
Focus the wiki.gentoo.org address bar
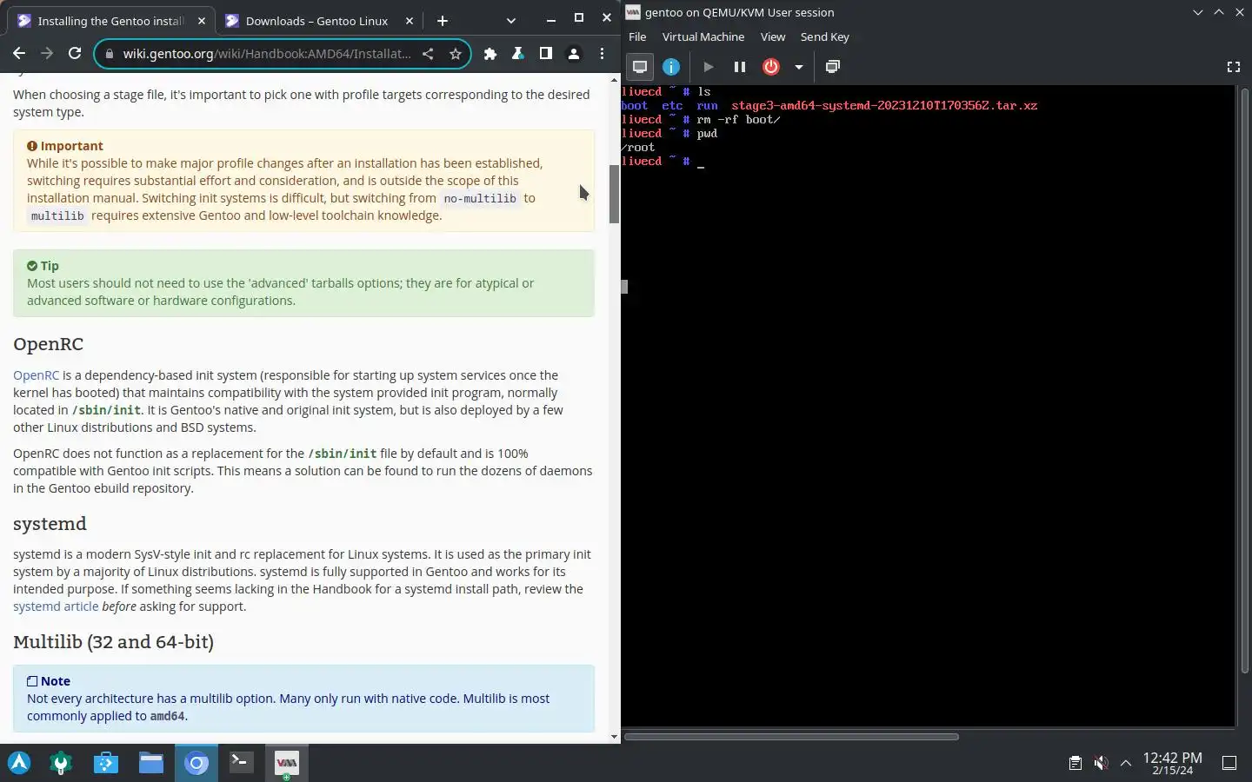266,54
